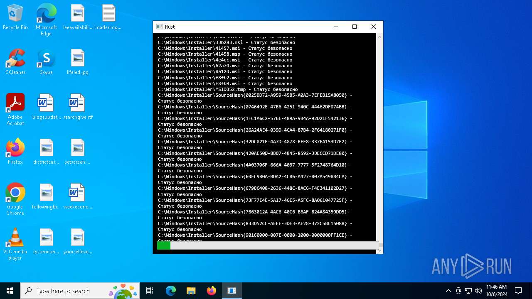
Task: Open VLC media player desktop shortcut
Action: point(15,245)
